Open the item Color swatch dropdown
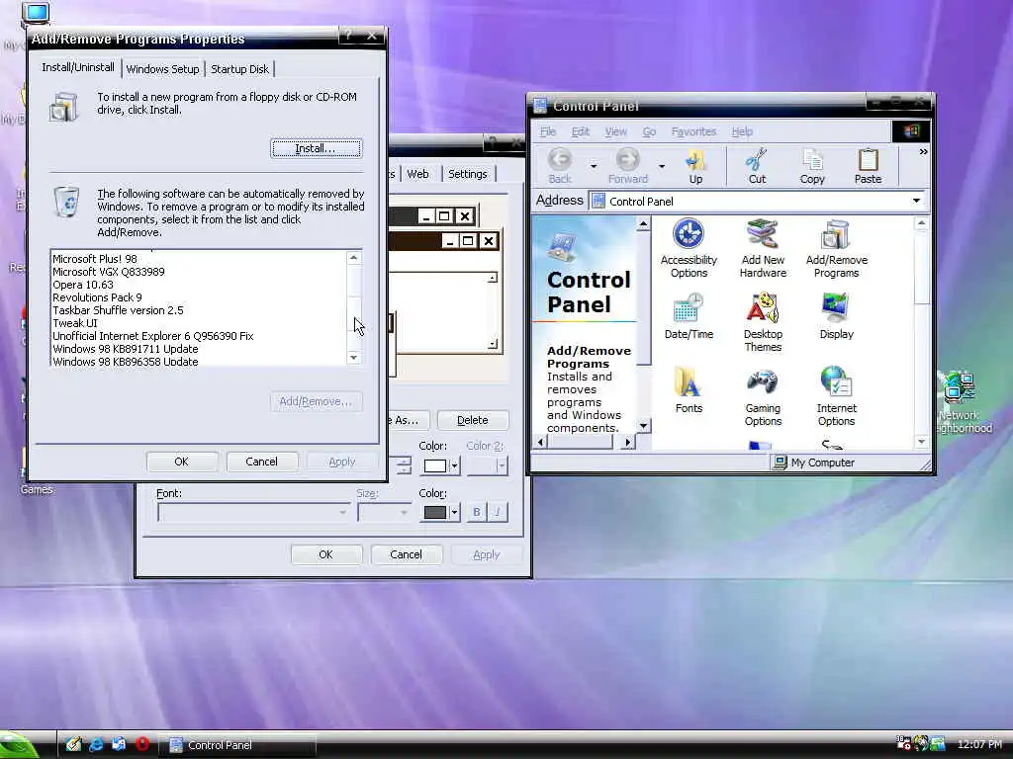This screenshot has width=1013, height=759. tap(440, 465)
